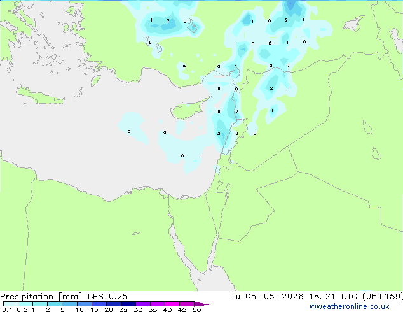This screenshot has height=312, width=403.
Task: Click the 0.1–0.5 mm palest legend swatch
Action: point(11,304)
